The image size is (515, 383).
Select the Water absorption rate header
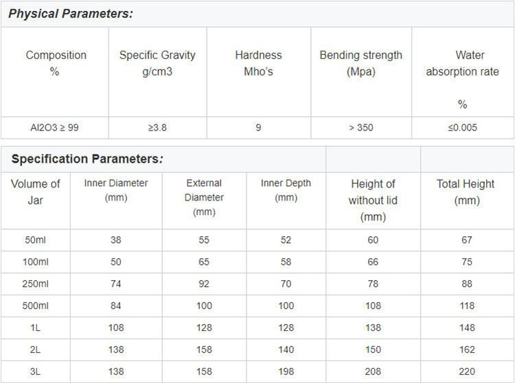[462, 80]
